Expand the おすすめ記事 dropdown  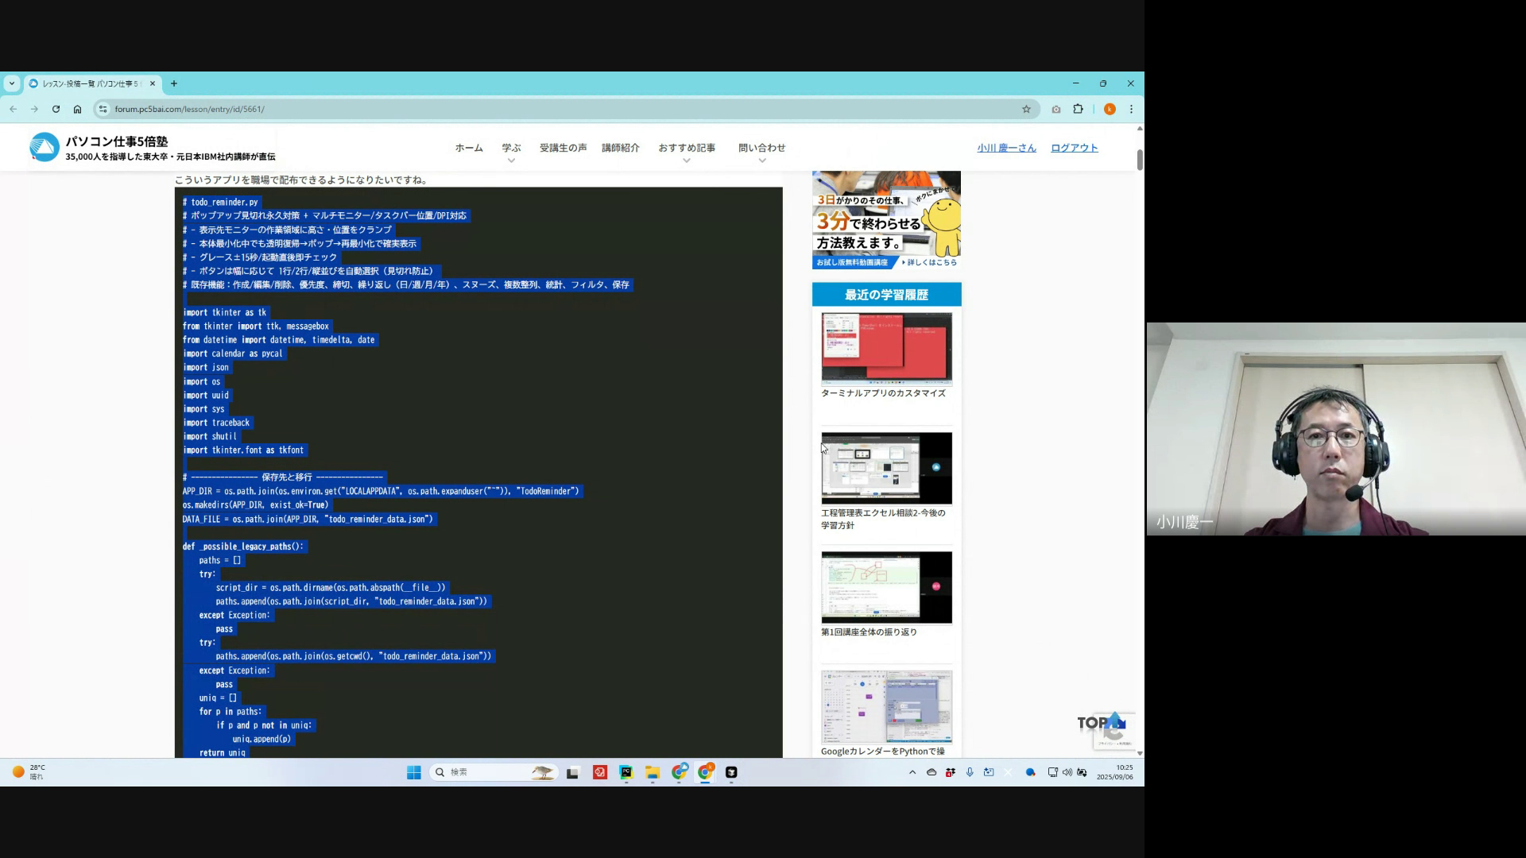point(687,160)
